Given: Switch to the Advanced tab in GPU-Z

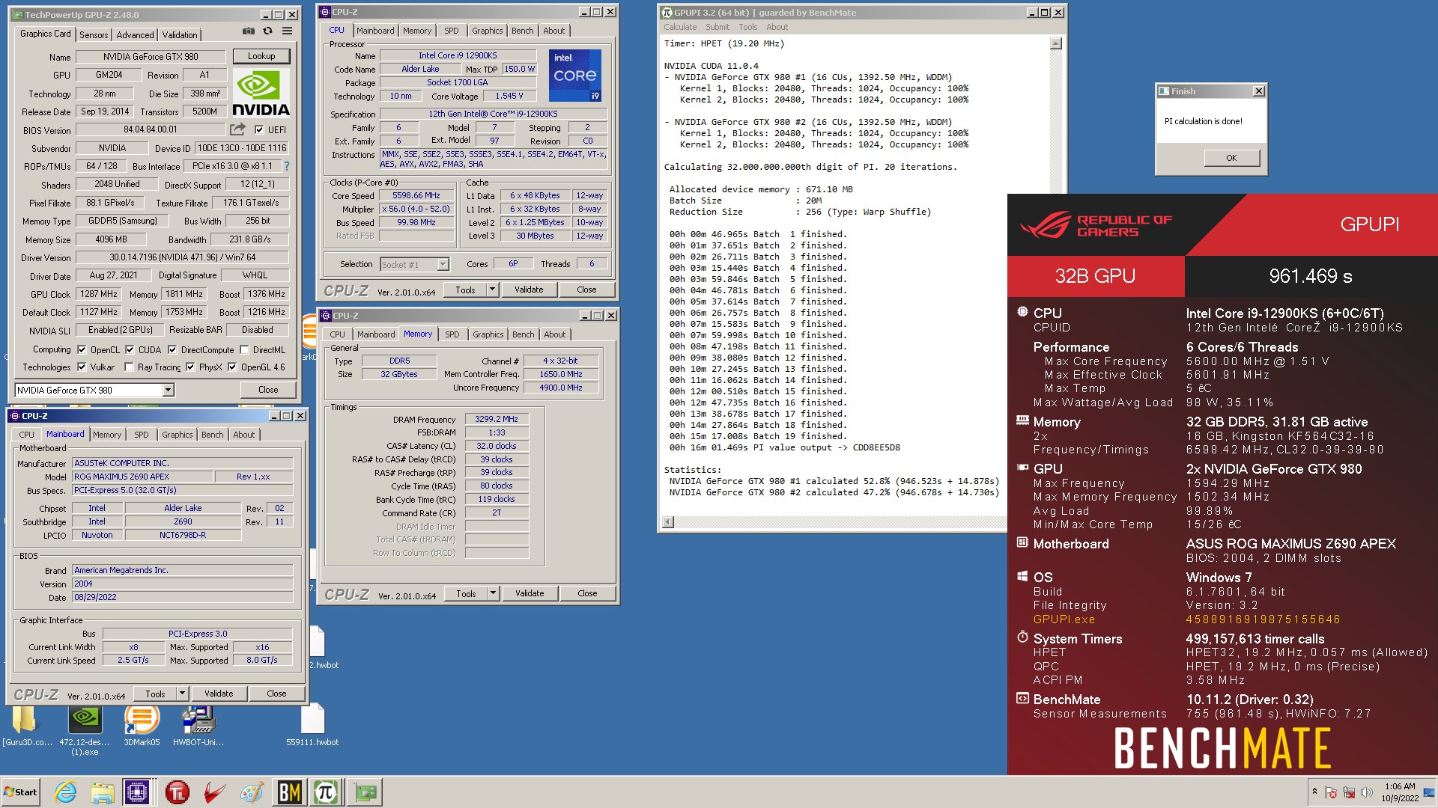Looking at the screenshot, I should (135, 35).
